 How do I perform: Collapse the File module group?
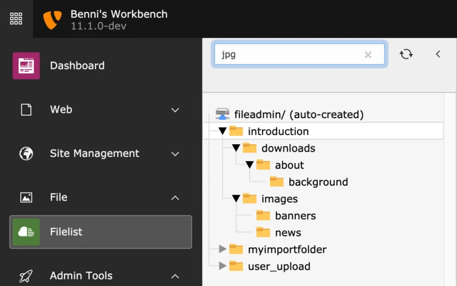175,198
